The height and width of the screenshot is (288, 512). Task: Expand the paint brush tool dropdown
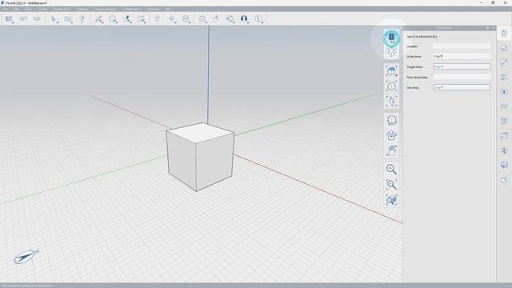click(x=127, y=19)
